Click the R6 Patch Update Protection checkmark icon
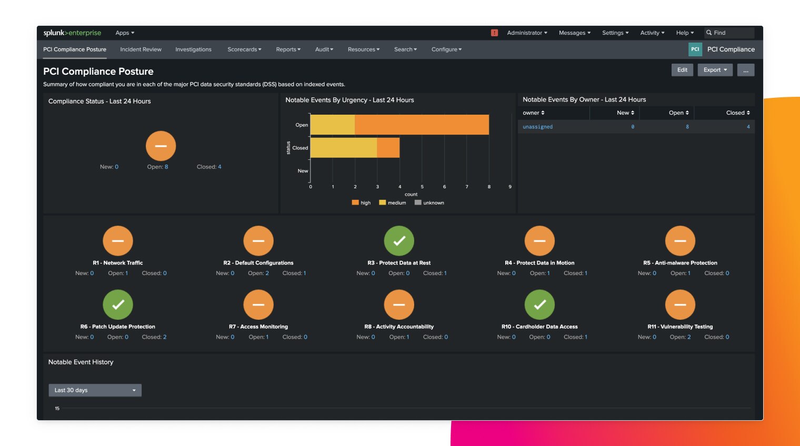800x446 pixels. pos(118,305)
